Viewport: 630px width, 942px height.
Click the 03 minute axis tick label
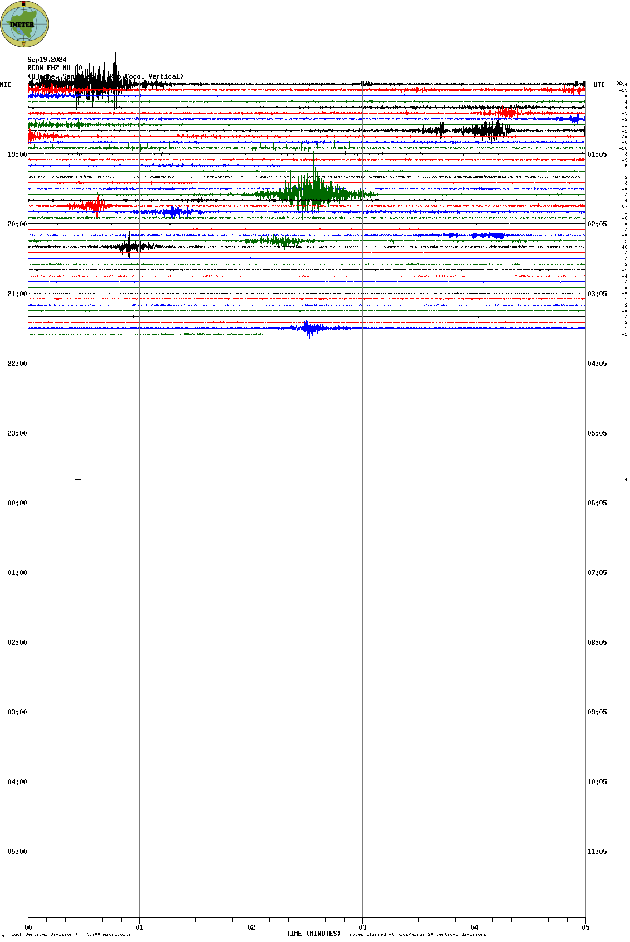(x=362, y=927)
